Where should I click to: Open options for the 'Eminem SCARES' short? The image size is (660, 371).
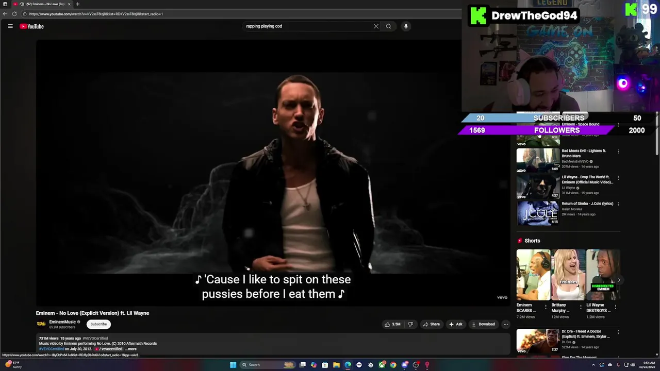pyautogui.click(x=546, y=307)
